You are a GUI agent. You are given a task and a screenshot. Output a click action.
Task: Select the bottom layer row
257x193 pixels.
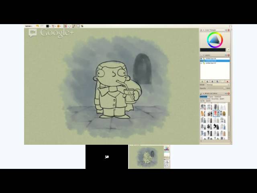click(x=215, y=63)
